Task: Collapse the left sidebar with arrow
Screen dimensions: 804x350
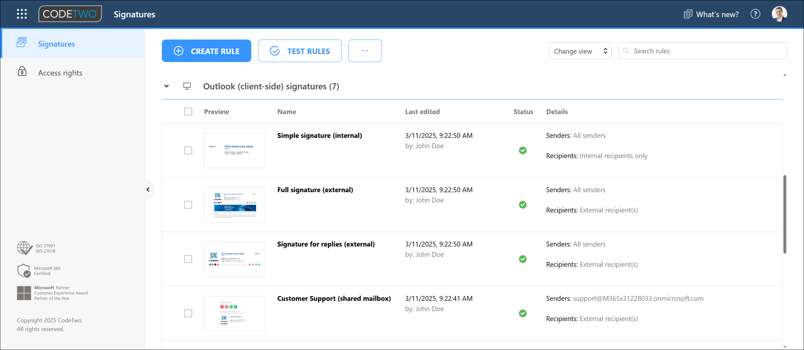Action: pos(148,190)
